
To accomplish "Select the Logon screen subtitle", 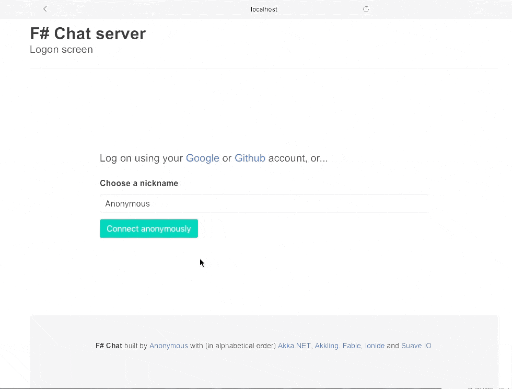I will coord(62,49).
